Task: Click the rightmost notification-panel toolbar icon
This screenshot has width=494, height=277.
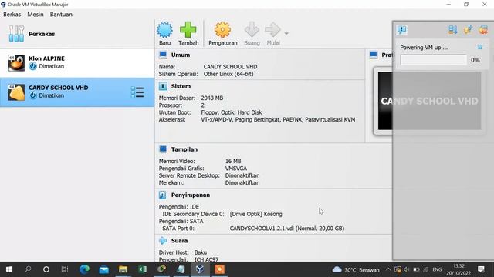Action: coord(483,30)
